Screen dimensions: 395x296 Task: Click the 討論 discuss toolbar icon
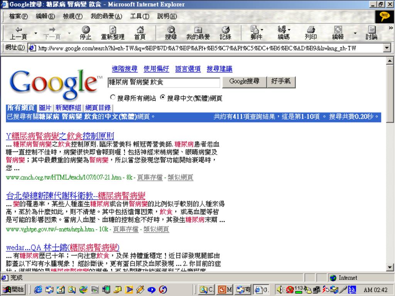click(x=371, y=33)
